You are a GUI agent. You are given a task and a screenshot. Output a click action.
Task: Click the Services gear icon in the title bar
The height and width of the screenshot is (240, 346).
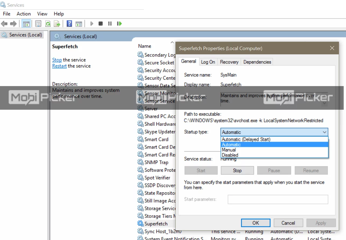pyautogui.click(x=3, y=5)
